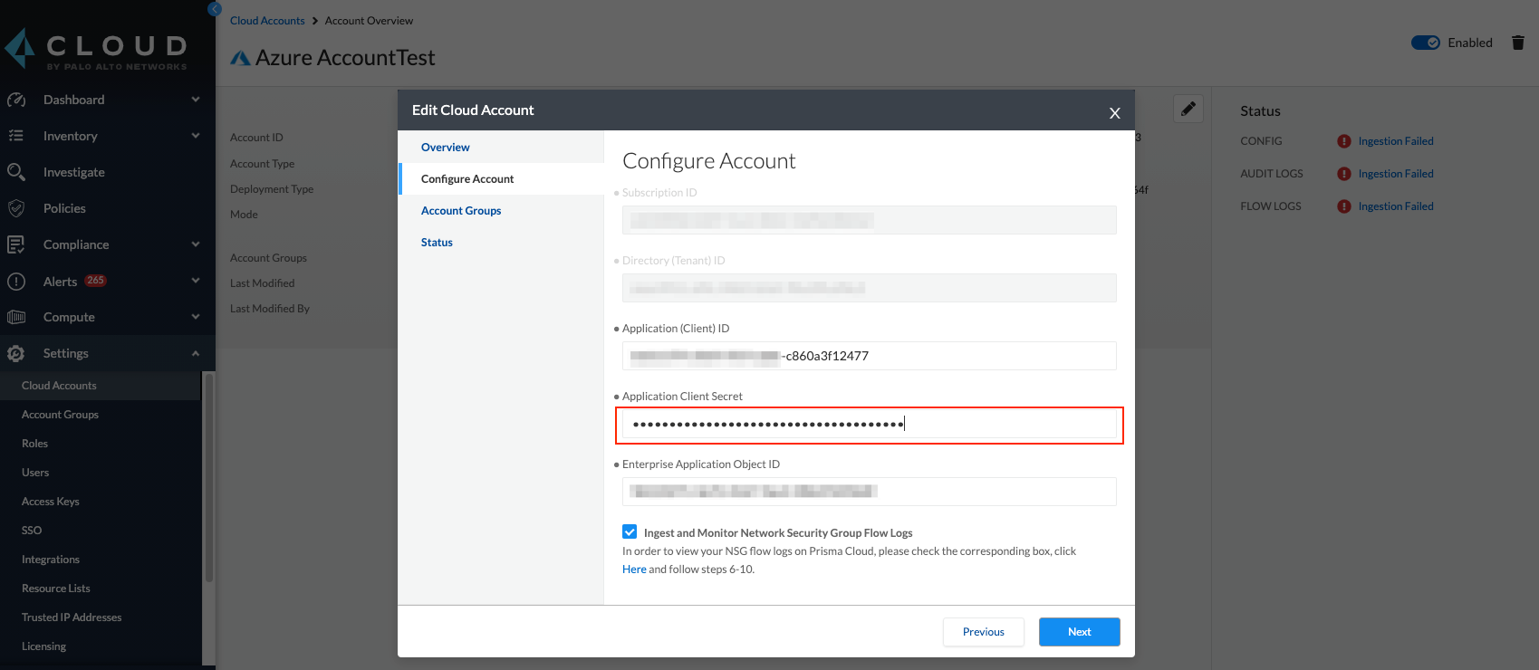The height and width of the screenshot is (670, 1539).
Task: Expand the Dashboard menu chevron
Action: tap(196, 100)
